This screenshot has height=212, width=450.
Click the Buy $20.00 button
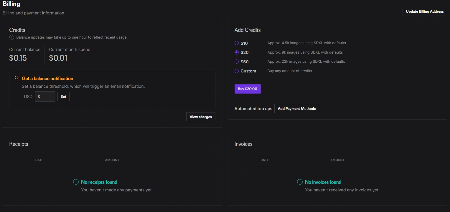(248, 89)
